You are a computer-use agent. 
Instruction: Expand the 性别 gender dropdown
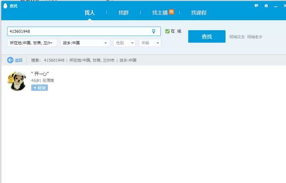coord(124,43)
